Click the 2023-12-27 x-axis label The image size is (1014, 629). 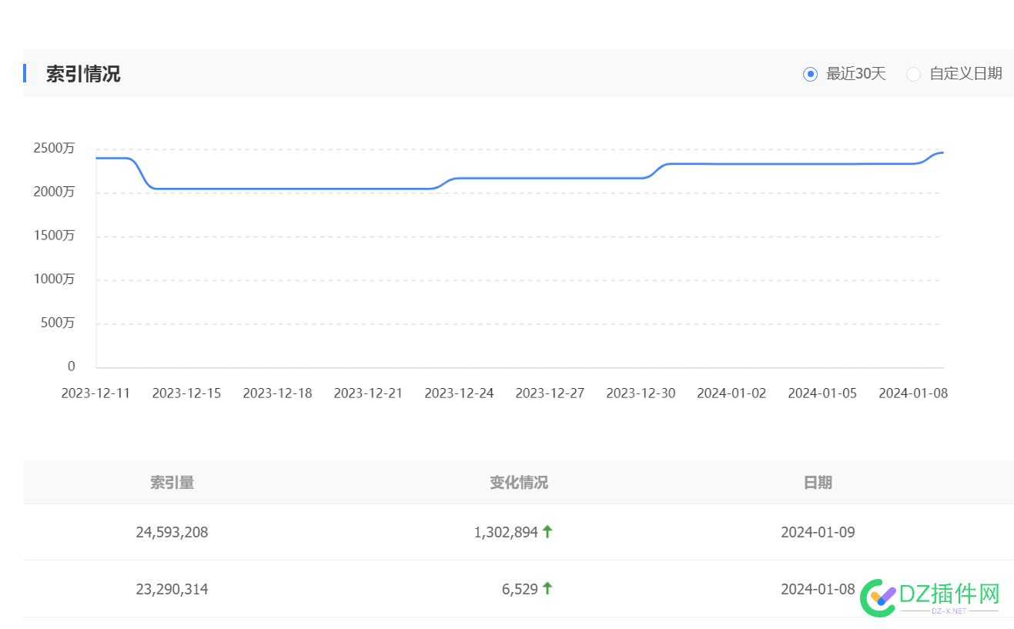coord(550,393)
